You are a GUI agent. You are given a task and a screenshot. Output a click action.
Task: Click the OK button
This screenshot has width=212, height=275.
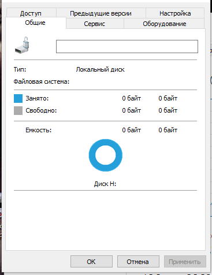click(x=91, y=262)
